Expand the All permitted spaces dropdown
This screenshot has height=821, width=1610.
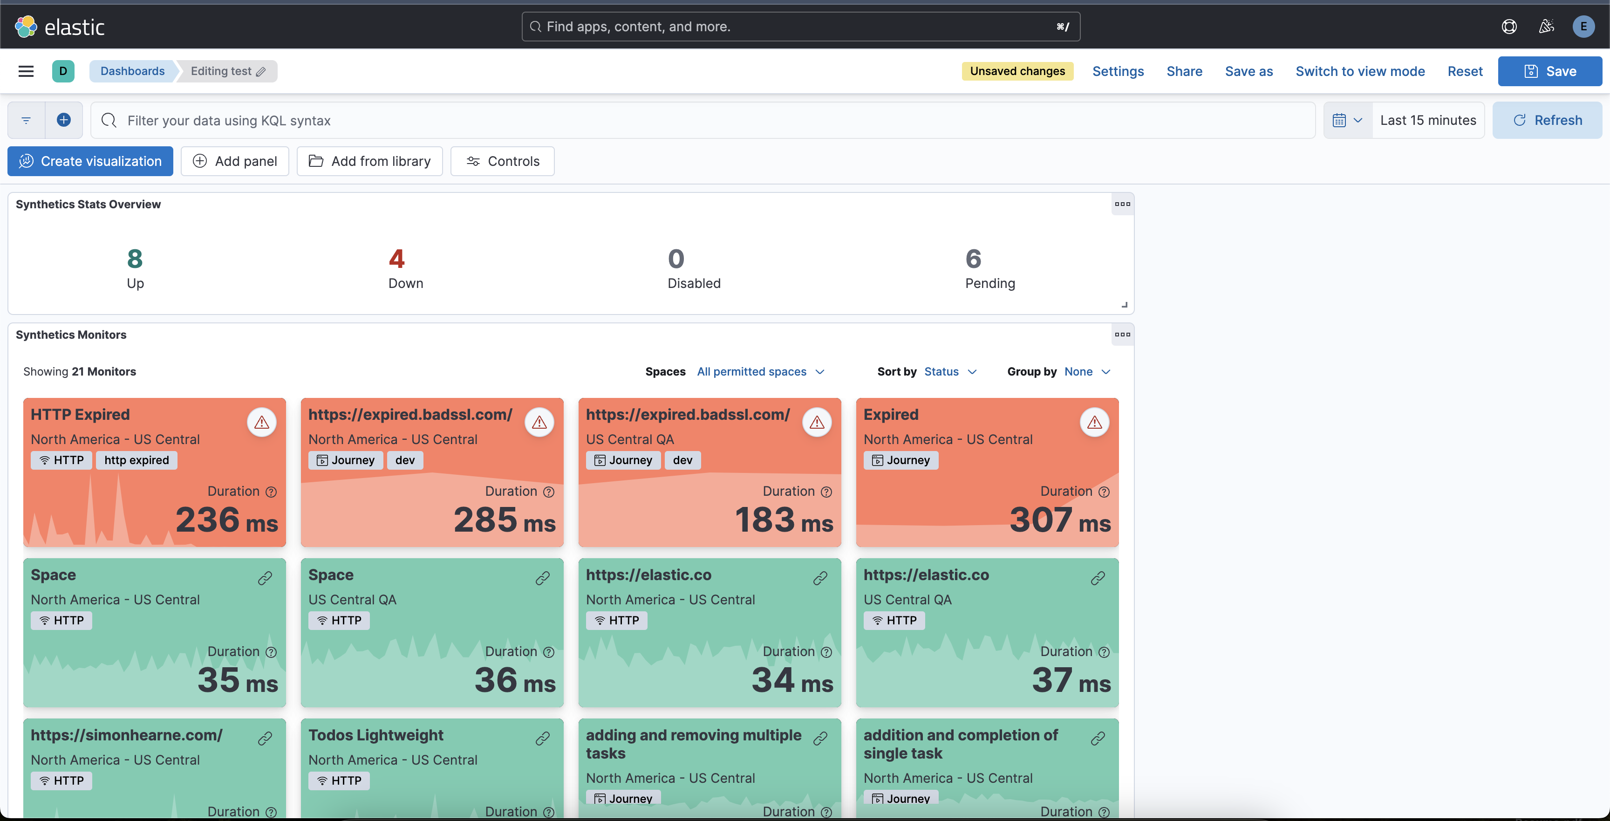click(760, 371)
